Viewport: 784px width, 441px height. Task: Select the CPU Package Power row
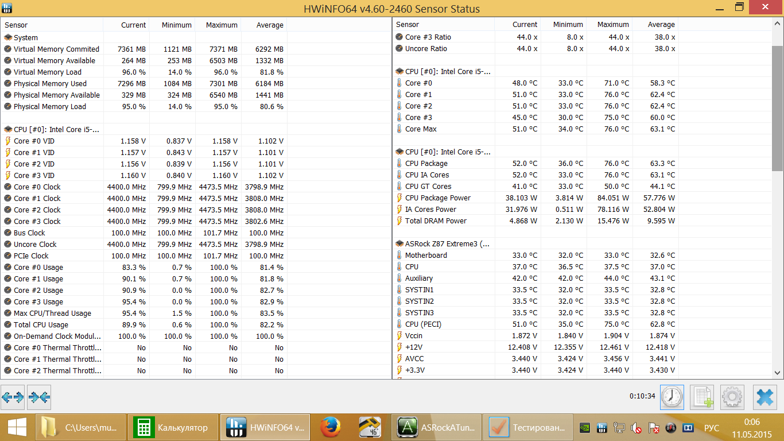coord(535,198)
